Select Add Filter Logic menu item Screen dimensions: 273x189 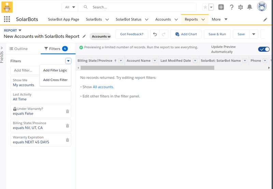55,70
